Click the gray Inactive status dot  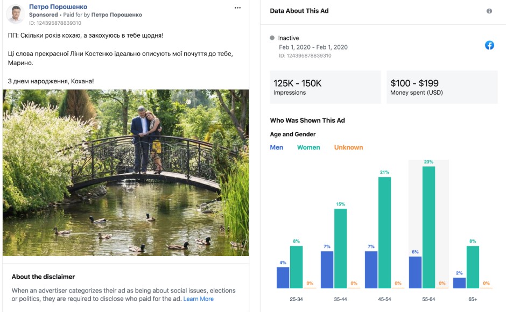pyautogui.click(x=272, y=38)
